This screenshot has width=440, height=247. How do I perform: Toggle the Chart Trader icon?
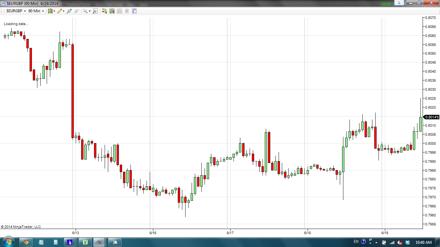104,11
